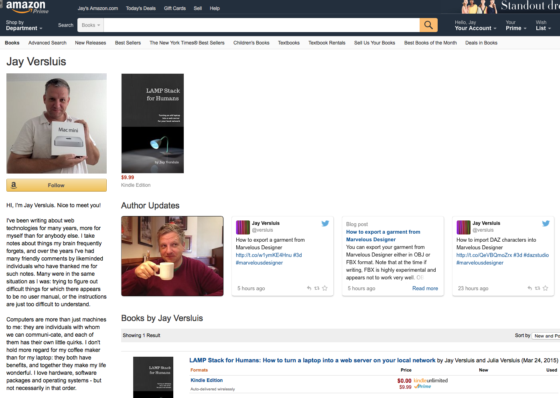The image size is (560, 398).
Task: Go to New Releases
Action: point(91,43)
